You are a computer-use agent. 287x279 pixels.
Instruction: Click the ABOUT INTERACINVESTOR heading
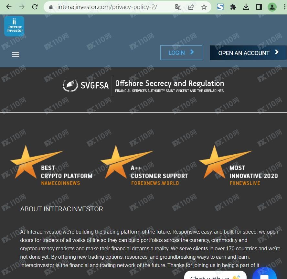click(x=61, y=209)
